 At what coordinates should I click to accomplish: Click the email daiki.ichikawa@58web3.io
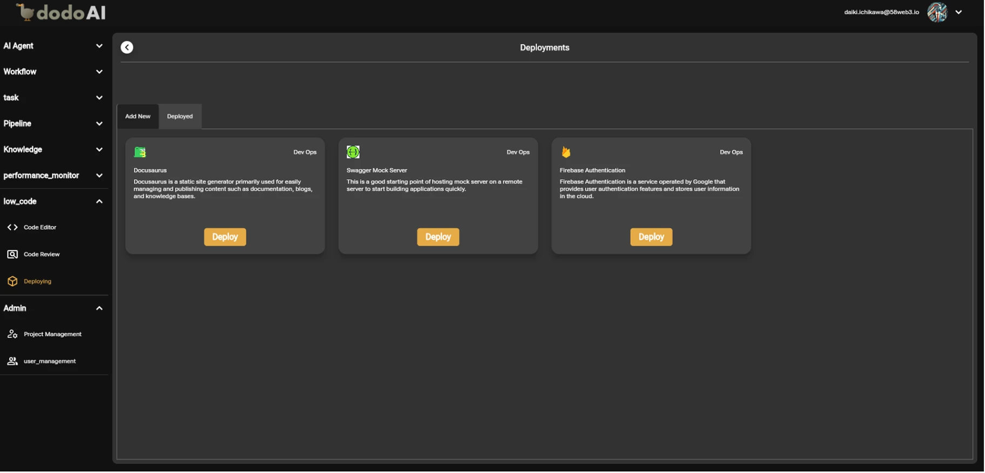tap(882, 12)
